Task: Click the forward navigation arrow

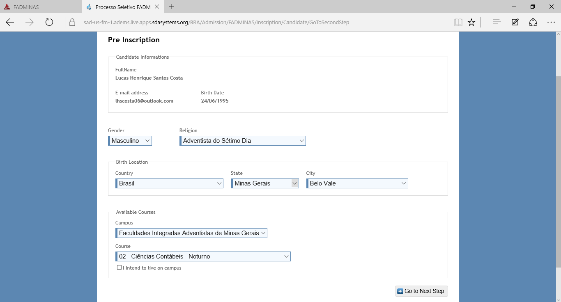Action: 30,23
